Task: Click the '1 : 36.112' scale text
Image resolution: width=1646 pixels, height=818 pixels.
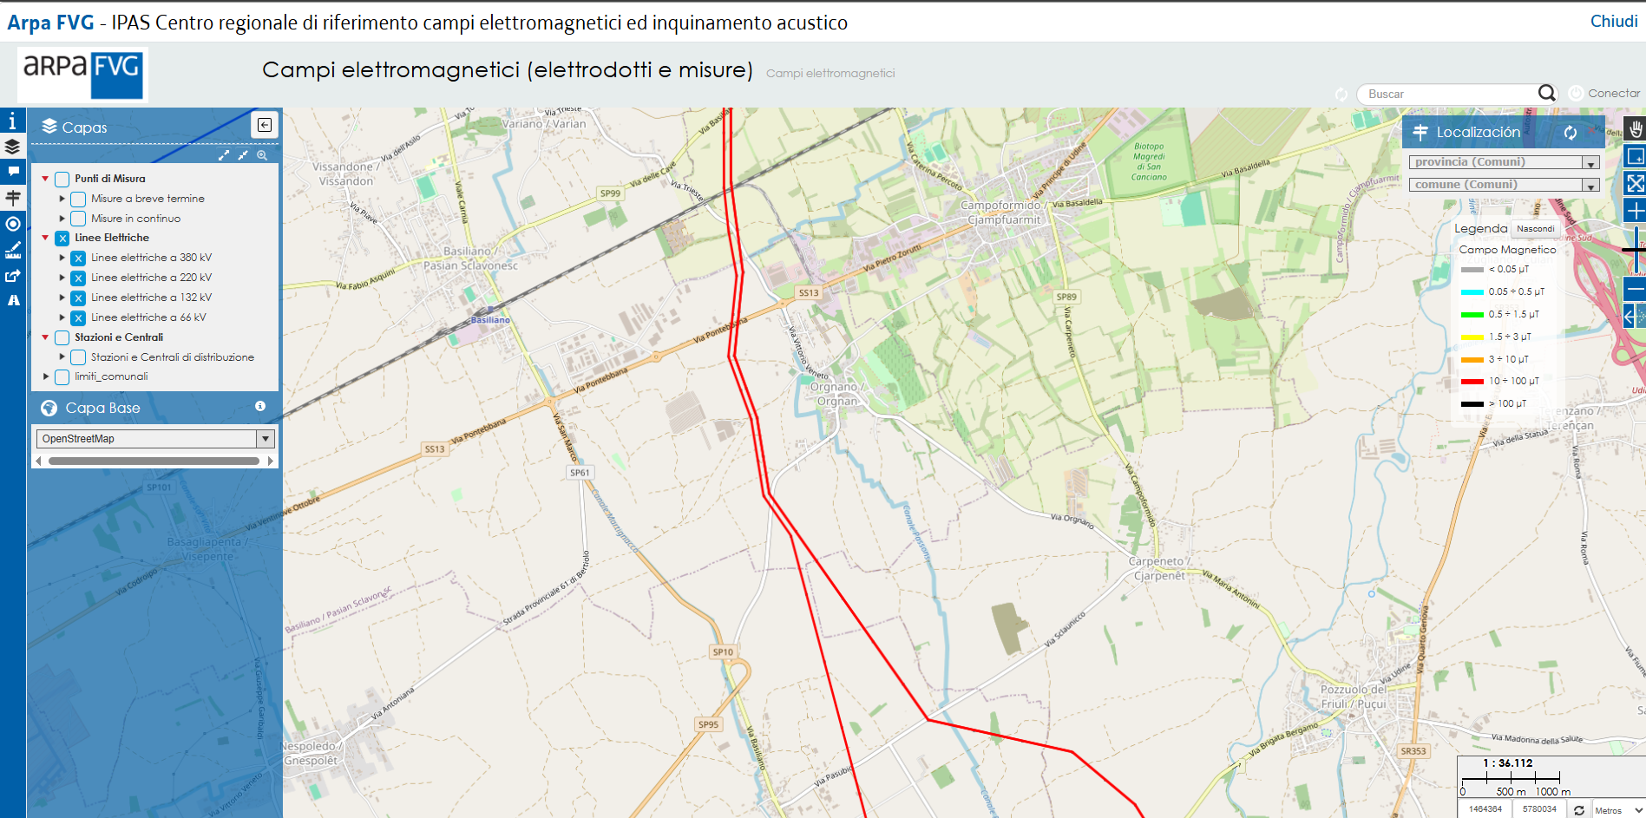Action: (1508, 763)
